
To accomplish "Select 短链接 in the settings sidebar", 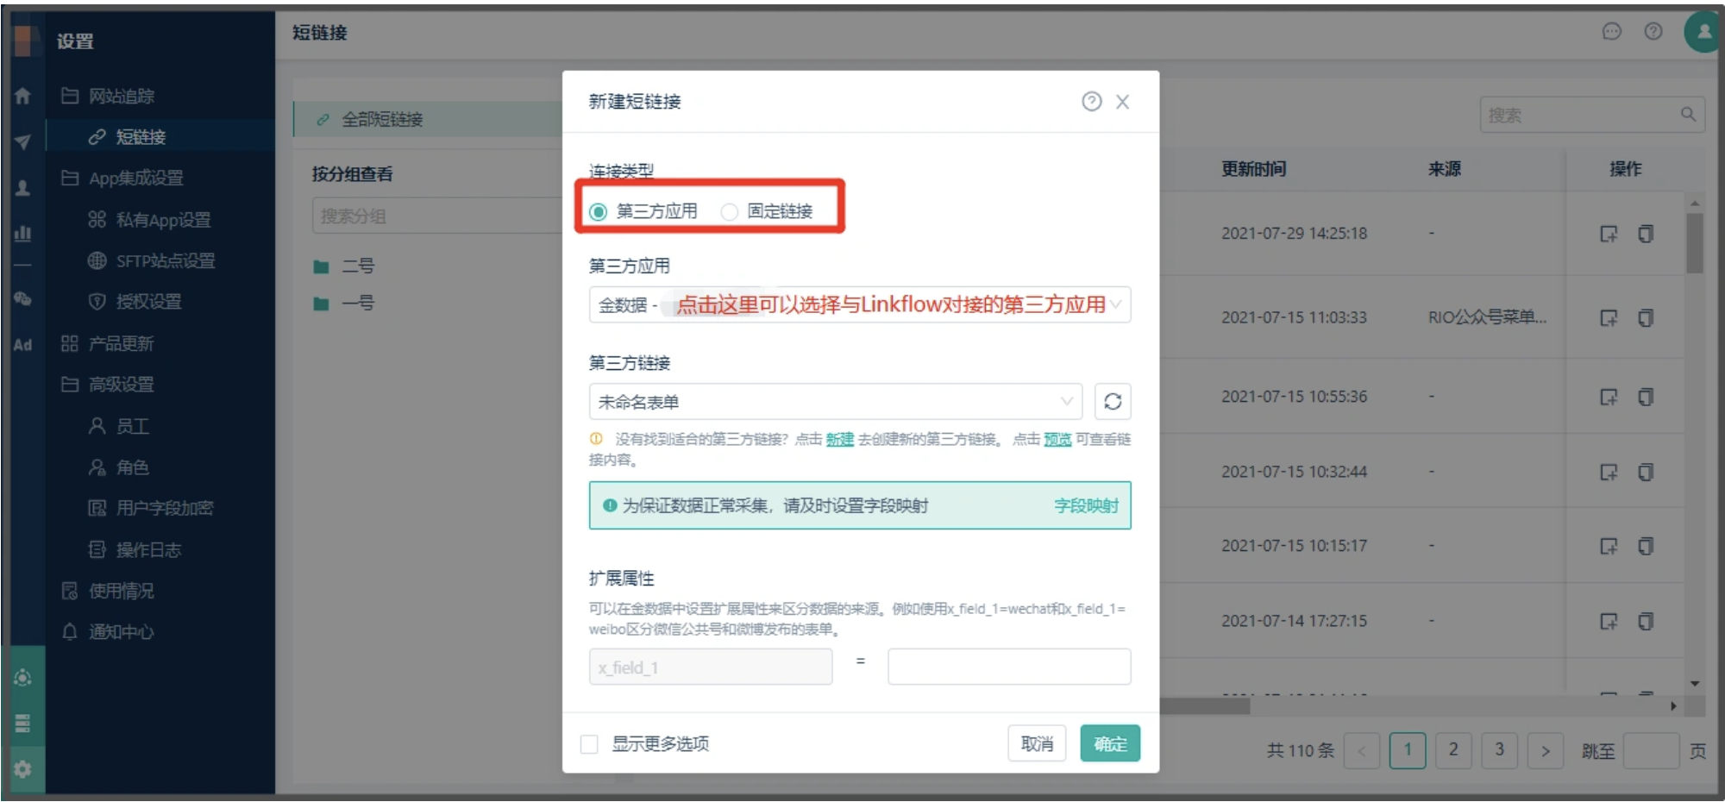I will click(x=160, y=137).
